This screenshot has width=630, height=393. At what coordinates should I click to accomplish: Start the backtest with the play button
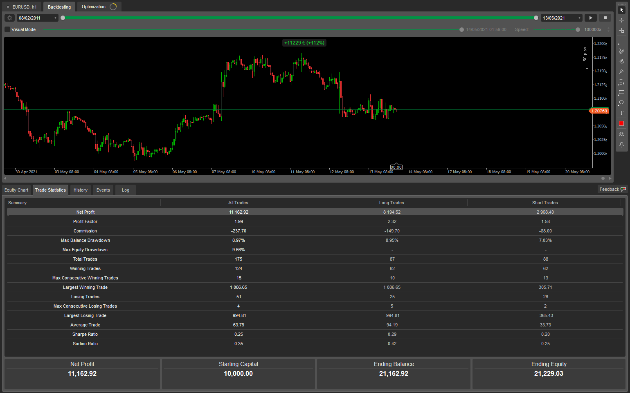point(590,18)
